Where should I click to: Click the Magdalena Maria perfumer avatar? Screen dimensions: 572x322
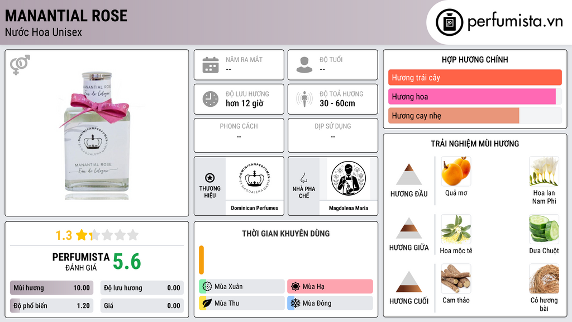(x=349, y=178)
